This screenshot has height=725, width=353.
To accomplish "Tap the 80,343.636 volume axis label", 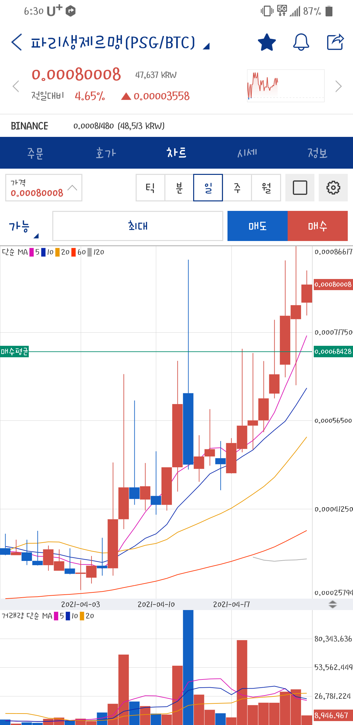I will [x=333, y=639].
